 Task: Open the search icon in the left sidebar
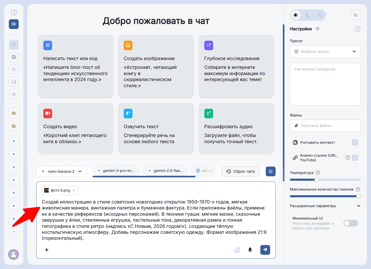pyautogui.click(x=13, y=69)
